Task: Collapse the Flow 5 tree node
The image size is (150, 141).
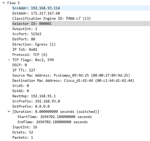Action: click(4, 3)
